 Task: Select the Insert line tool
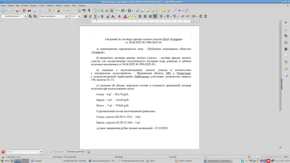[175, 11]
